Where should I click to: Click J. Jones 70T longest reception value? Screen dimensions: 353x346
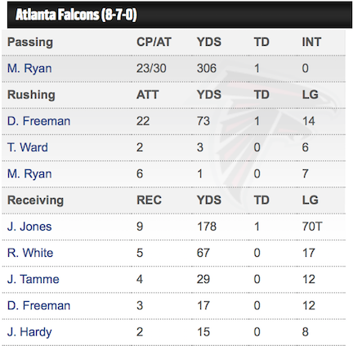coord(312,227)
